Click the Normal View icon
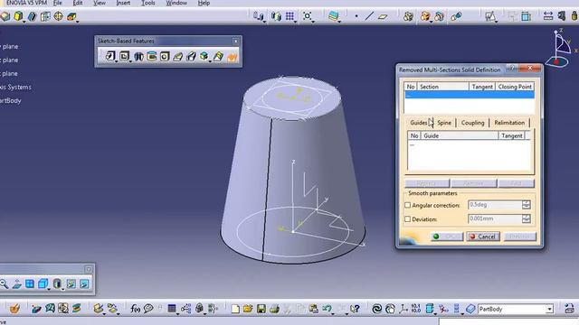Screen dimensions: 579x325 (x=16, y=283)
